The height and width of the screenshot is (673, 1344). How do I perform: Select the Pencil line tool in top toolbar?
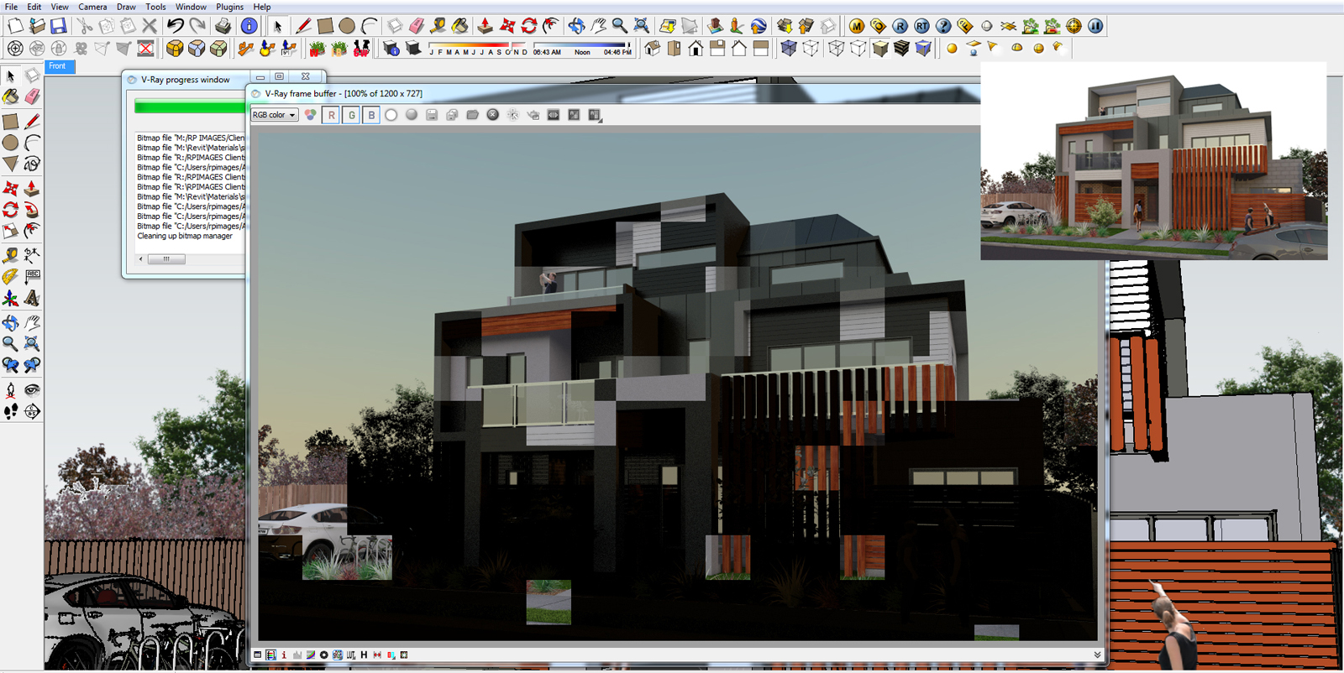coord(303,26)
